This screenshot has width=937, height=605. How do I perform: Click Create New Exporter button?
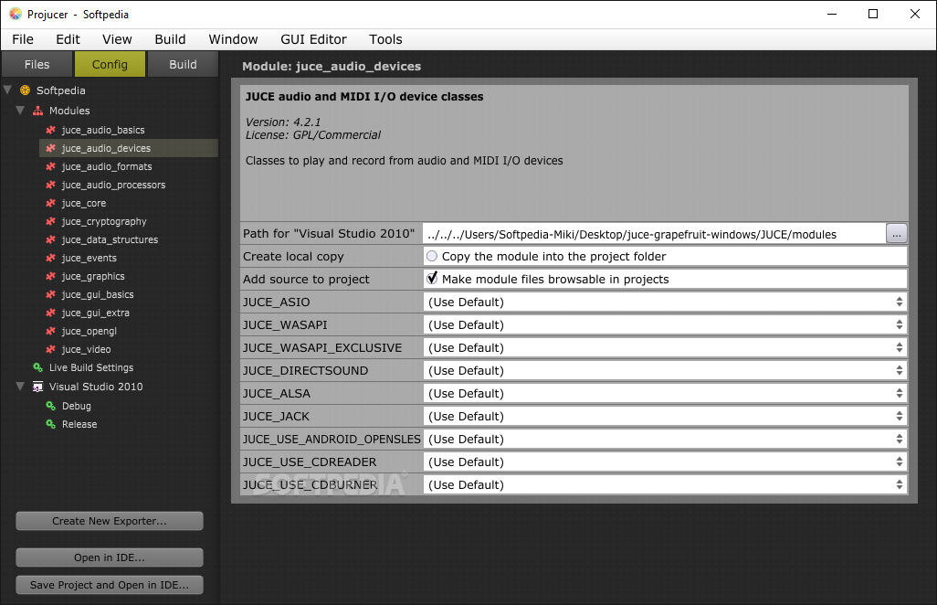110,521
